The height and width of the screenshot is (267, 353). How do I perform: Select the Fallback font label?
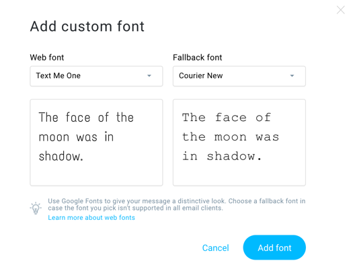(x=198, y=57)
